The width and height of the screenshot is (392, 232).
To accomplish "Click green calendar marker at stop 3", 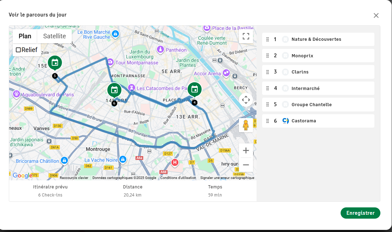I will (x=55, y=63).
